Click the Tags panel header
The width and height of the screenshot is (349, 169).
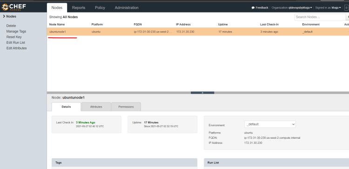pos(124,163)
